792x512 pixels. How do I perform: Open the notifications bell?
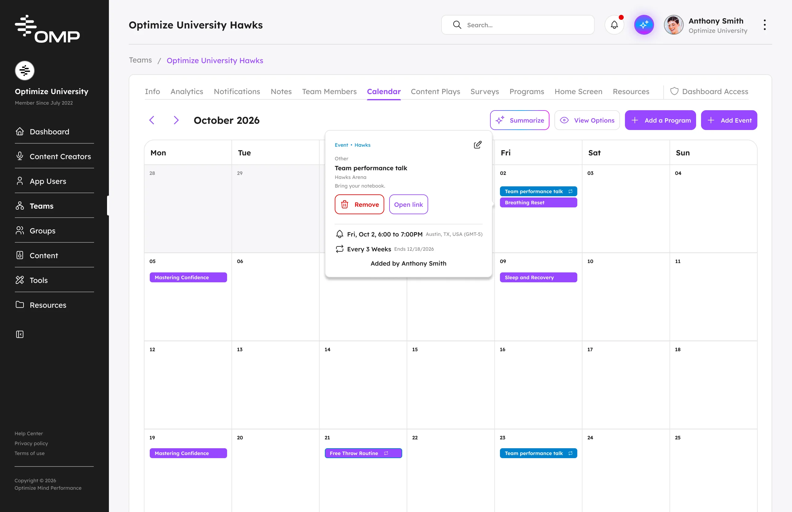(614, 25)
